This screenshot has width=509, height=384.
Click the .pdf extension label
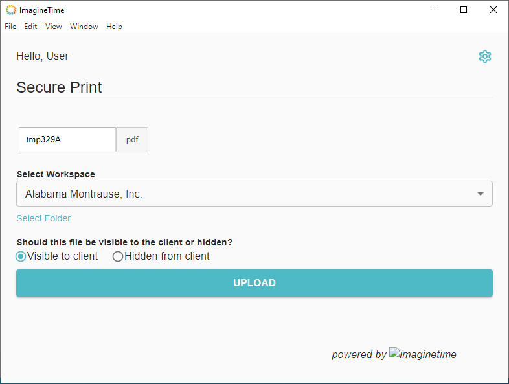click(131, 139)
